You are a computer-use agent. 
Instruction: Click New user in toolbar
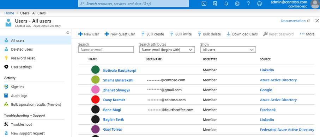coord(89,34)
